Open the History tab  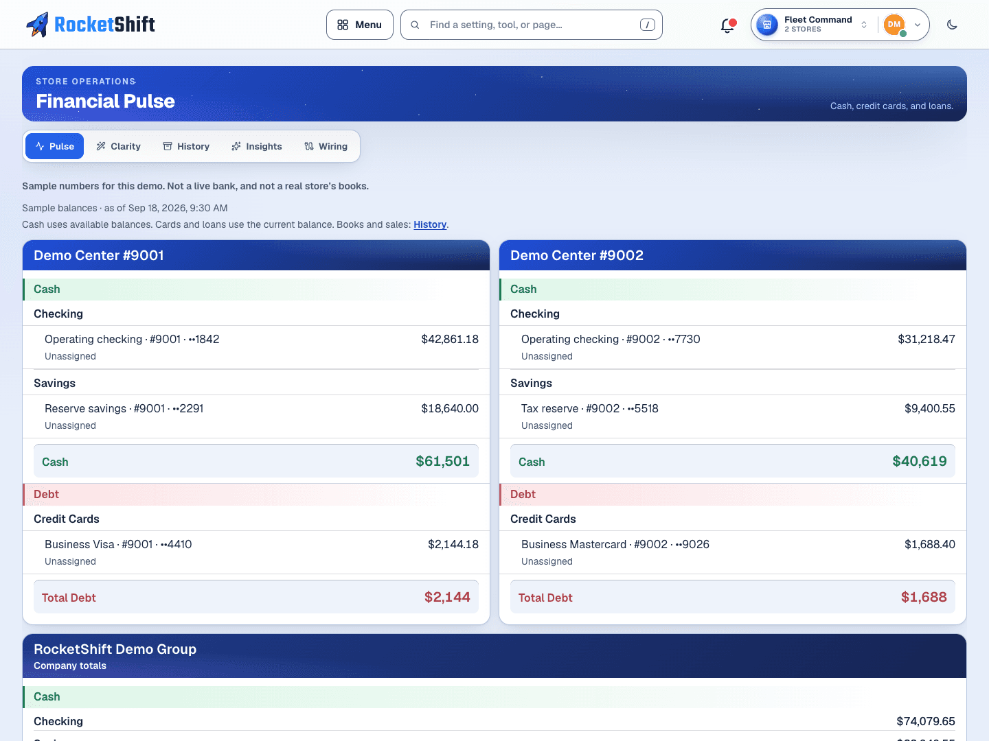click(186, 146)
